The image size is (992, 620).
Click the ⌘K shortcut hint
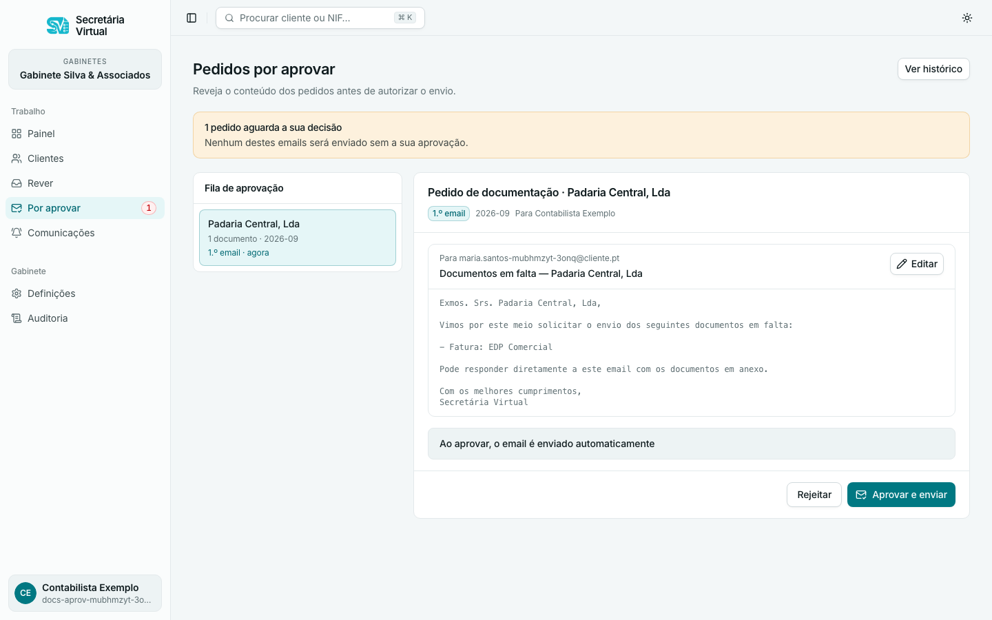pyautogui.click(x=405, y=18)
